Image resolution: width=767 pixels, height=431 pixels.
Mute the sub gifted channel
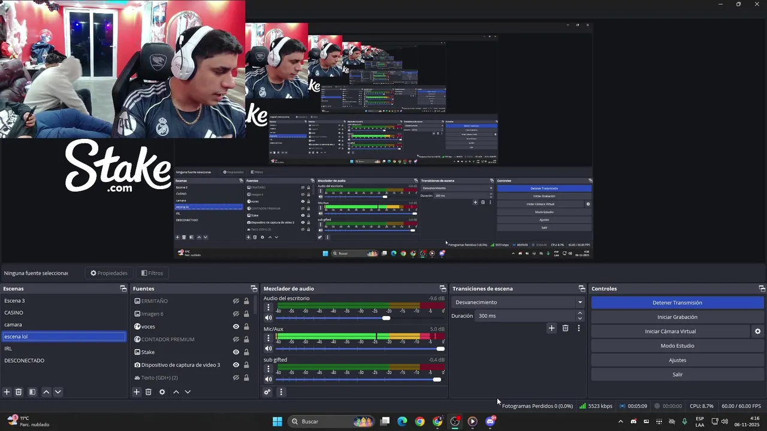pyautogui.click(x=268, y=379)
